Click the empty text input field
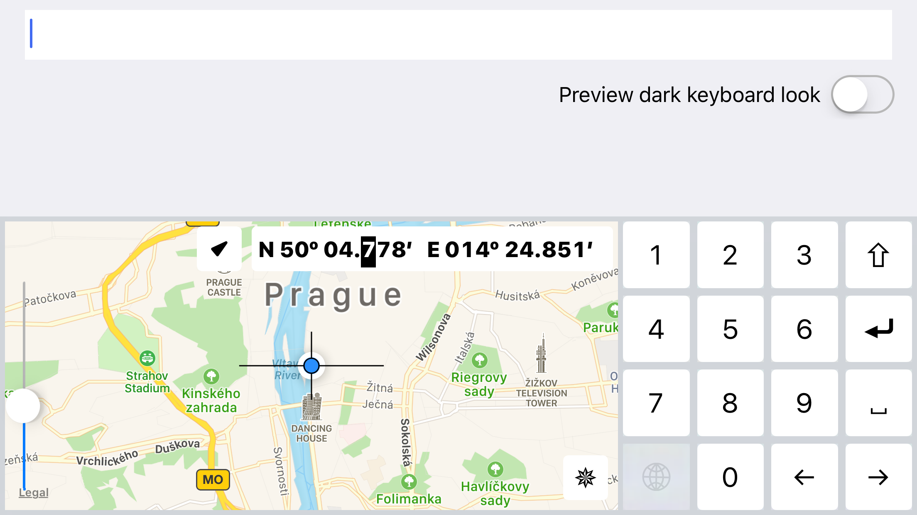 (458, 35)
